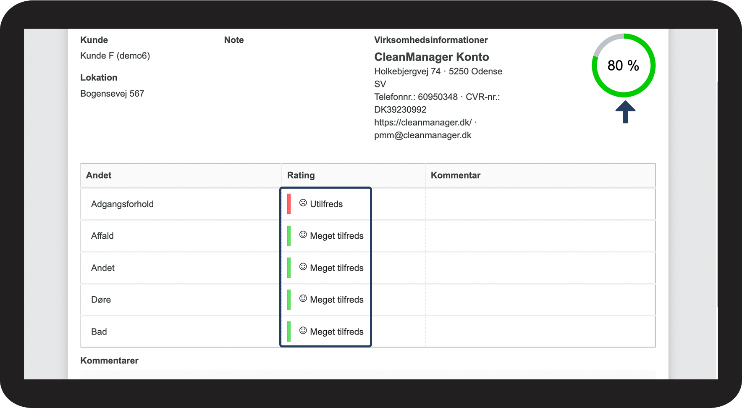Click the Rating column header
The image size is (742, 408).
(x=301, y=175)
